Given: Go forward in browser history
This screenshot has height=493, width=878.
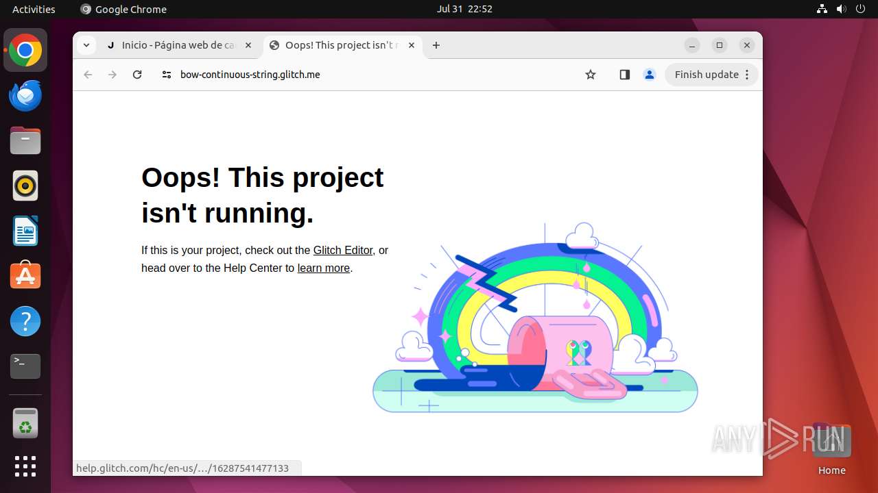Looking at the screenshot, I should [112, 75].
